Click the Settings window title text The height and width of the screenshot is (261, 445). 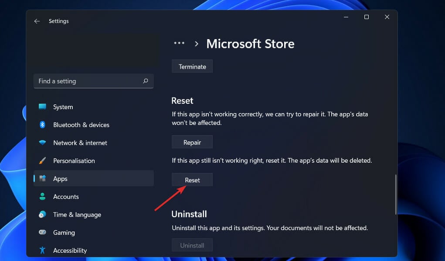(x=59, y=21)
